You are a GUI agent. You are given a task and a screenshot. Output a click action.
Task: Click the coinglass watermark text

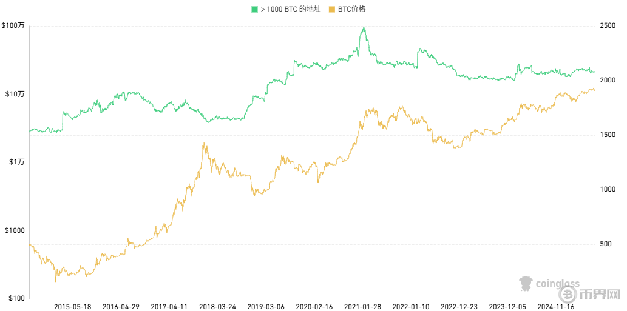[556, 283]
